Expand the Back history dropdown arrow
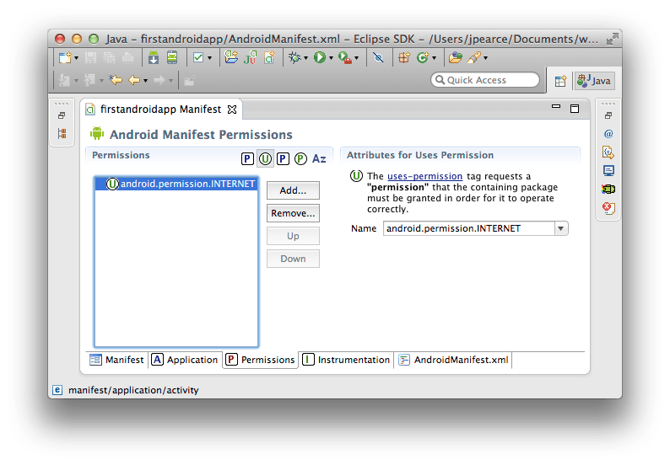Screen dimensions: 670x465 (146, 81)
